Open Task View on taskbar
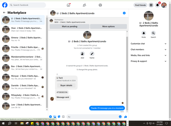 16,123
